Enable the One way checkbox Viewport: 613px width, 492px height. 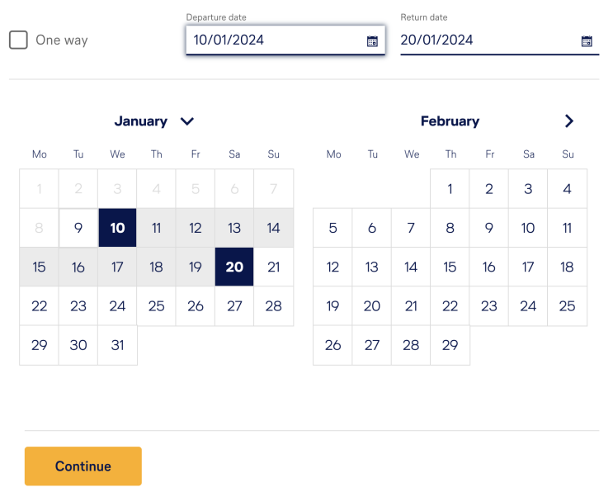(x=18, y=40)
